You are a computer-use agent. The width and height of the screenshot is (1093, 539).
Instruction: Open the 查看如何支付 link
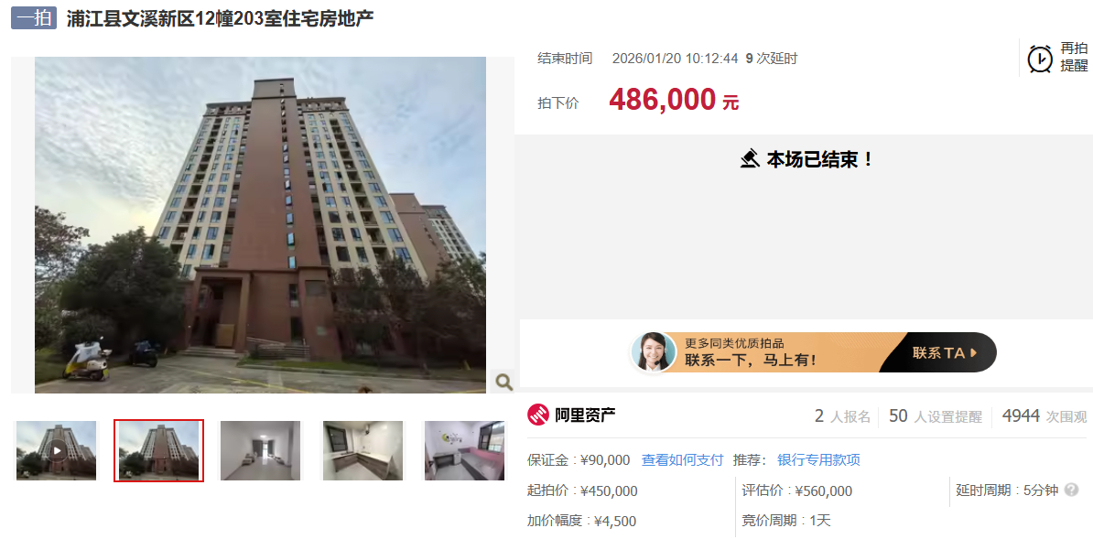tap(682, 460)
